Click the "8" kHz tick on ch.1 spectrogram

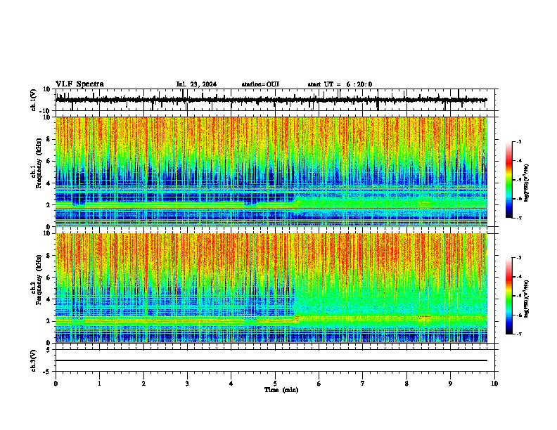click(49, 139)
